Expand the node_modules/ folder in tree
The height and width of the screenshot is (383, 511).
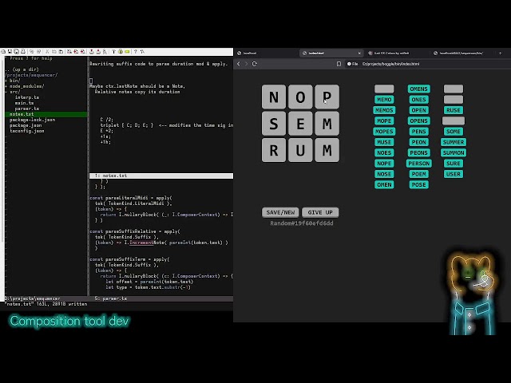pyautogui.click(x=25, y=86)
